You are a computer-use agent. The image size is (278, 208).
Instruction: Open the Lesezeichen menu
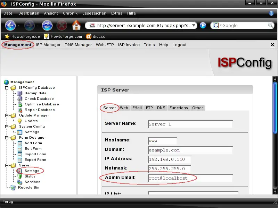point(94,13)
